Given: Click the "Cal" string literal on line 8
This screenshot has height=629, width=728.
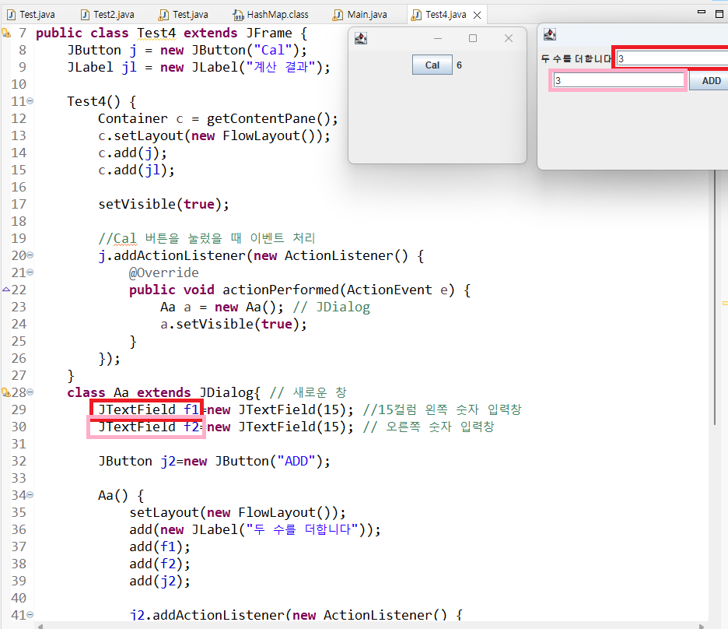Looking at the screenshot, I should coord(272,50).
